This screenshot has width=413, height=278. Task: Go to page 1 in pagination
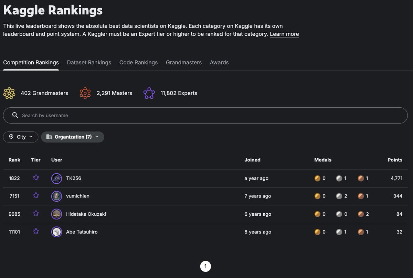point(205,266)
